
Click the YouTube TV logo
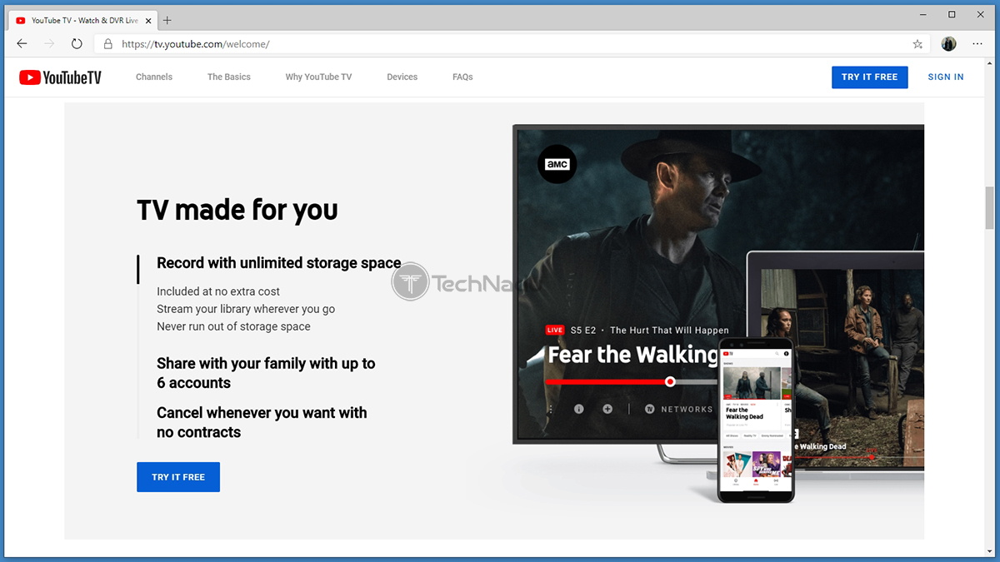[x=60, y=77]
